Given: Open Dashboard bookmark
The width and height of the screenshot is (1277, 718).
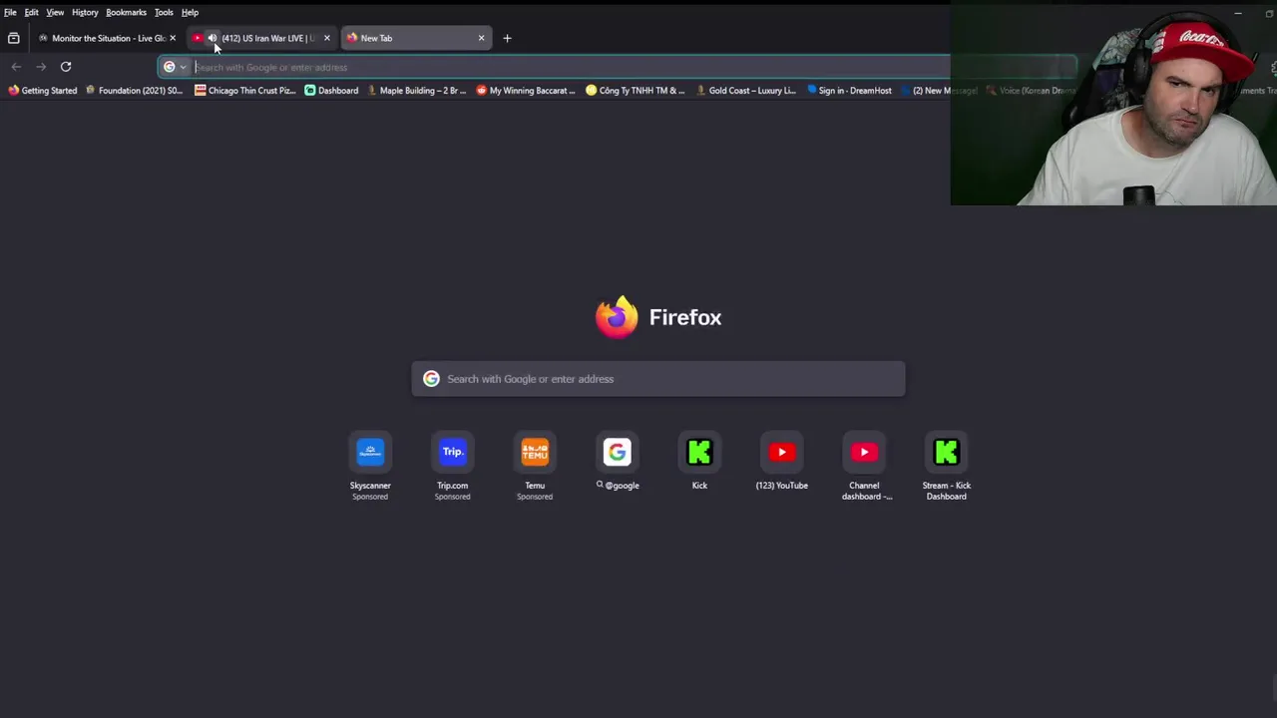Looking at the screenshot, I should coord(331,91).
